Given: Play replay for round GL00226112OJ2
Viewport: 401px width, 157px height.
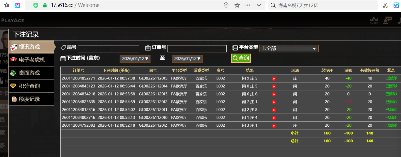Looking at the screenshot, I should pos(274,102).
